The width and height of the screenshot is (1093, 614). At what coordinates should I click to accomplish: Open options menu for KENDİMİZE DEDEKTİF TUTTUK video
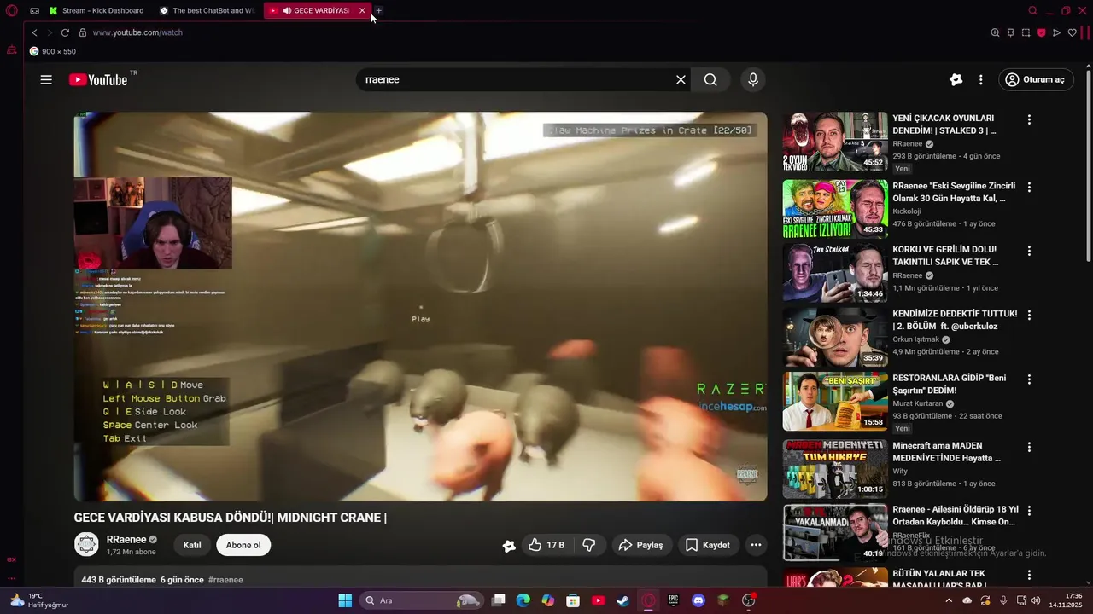(1029, 316)
